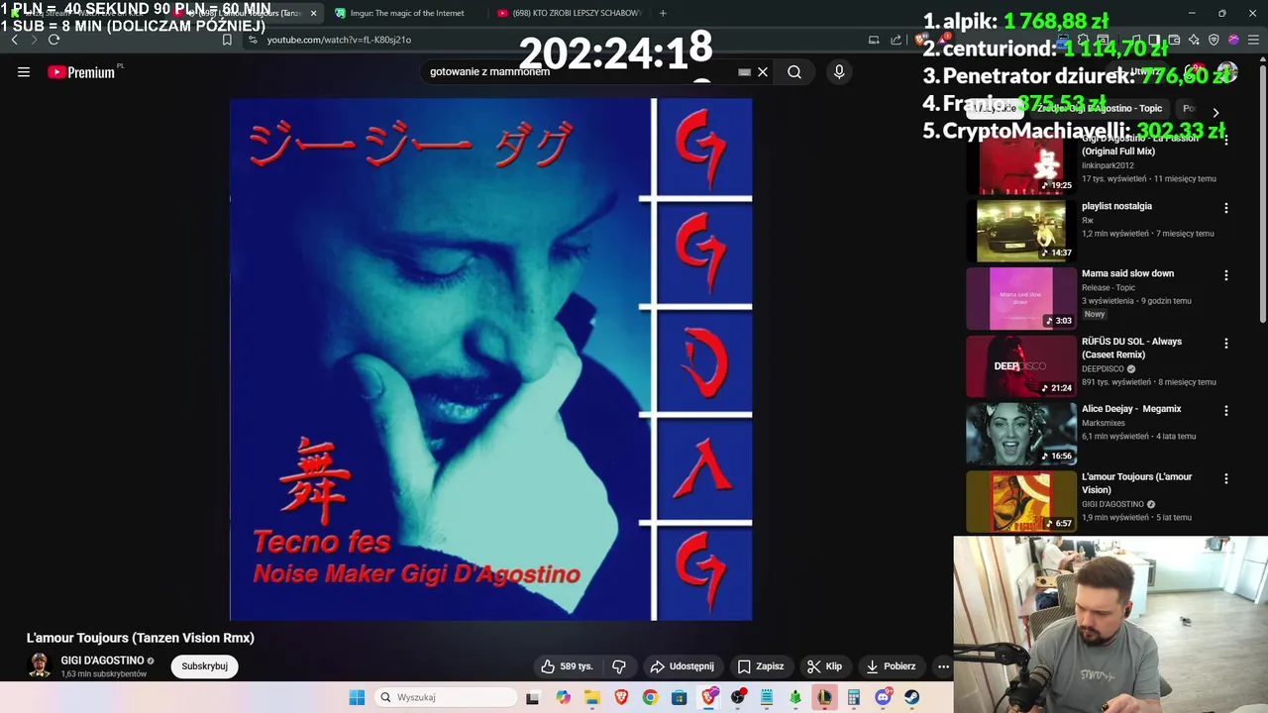
Task: Bookmark this page with the bookmark icon
Action: coord(227,40)
